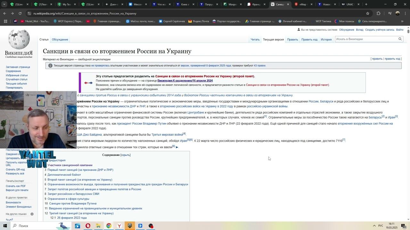410x230 pixels.
Task: Click the browser address bar
Action: click(x=192, y=13)
